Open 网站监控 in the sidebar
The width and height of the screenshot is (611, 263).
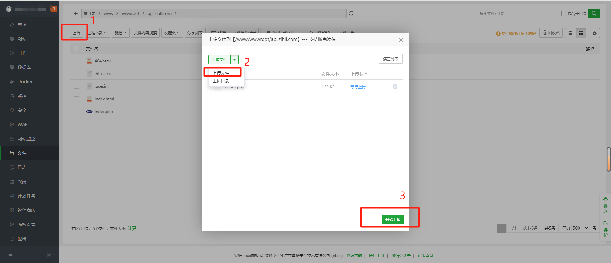[x=26, y=139]
